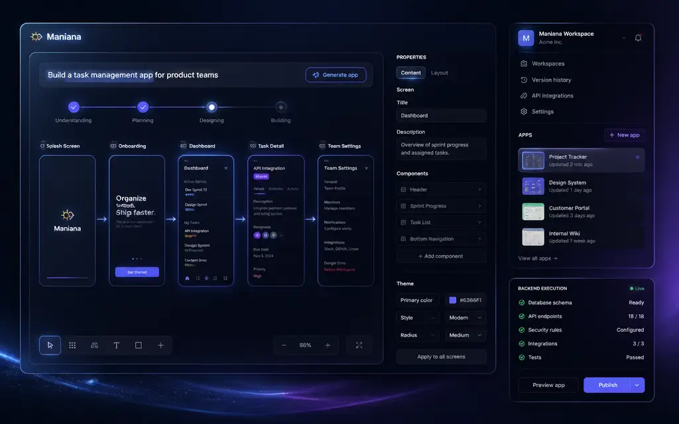The image size is (679, 424).
Task: Switch to the Layout tab
Action: click(x=439, y=73)
